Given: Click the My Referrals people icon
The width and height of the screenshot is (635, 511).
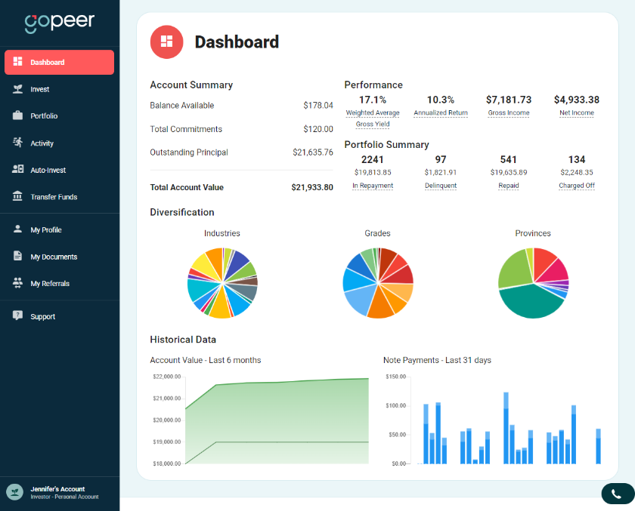Looking at the screenshot, I should (17, 284).
